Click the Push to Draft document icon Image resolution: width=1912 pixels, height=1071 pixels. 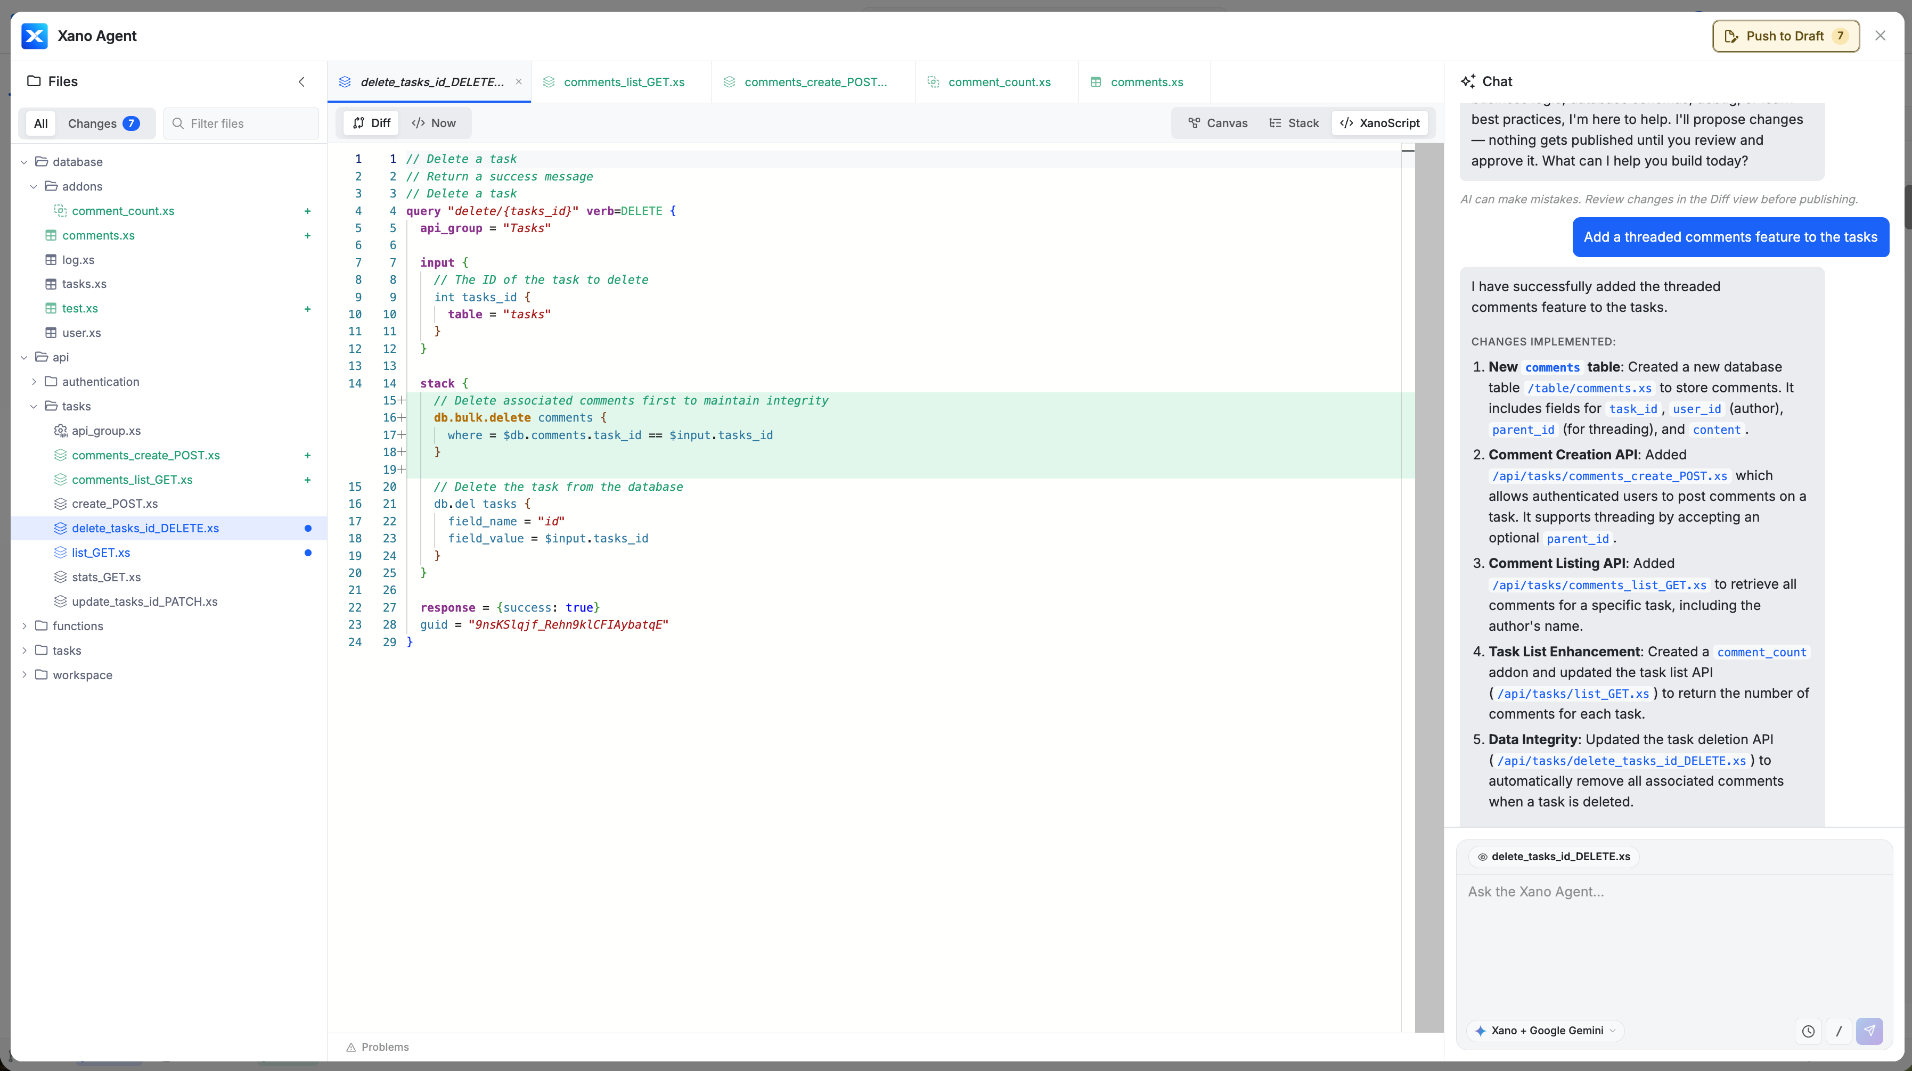[x=1731, y=36]
